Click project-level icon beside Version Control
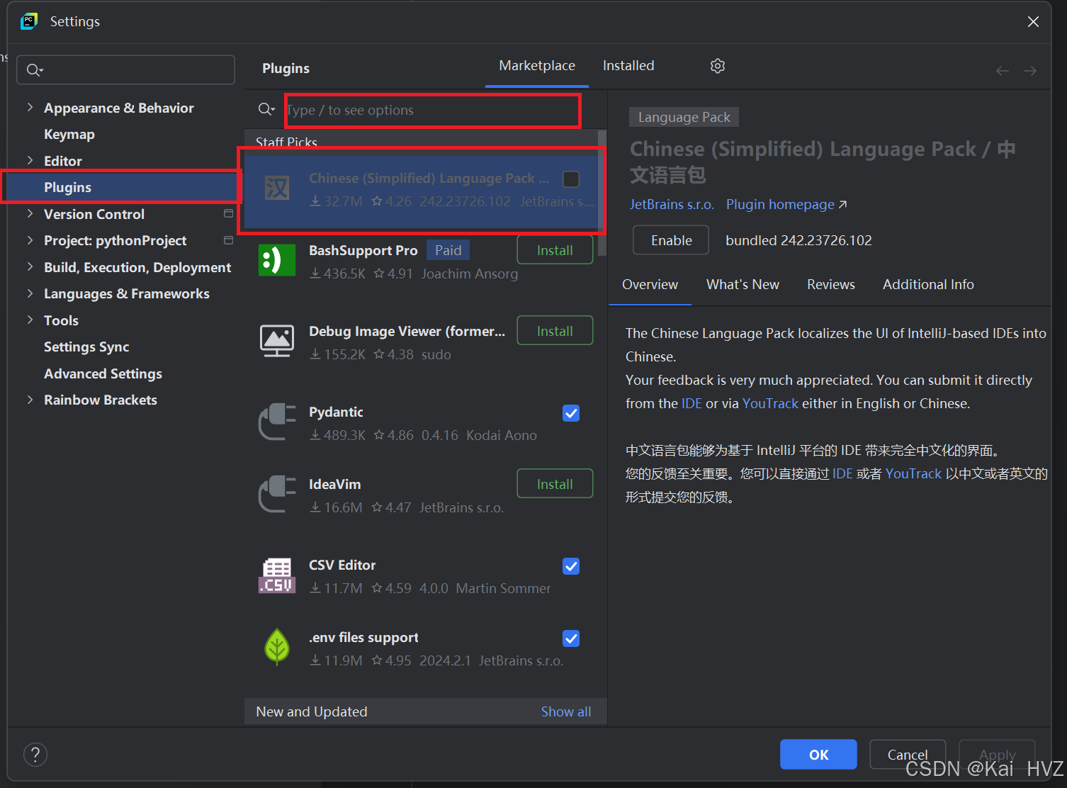The image size is (1067, 788). pos(228,213)
